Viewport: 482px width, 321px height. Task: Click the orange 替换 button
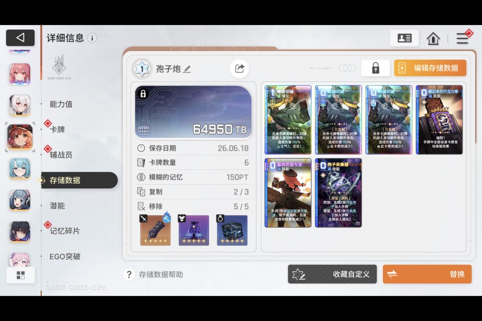(427, 274)
